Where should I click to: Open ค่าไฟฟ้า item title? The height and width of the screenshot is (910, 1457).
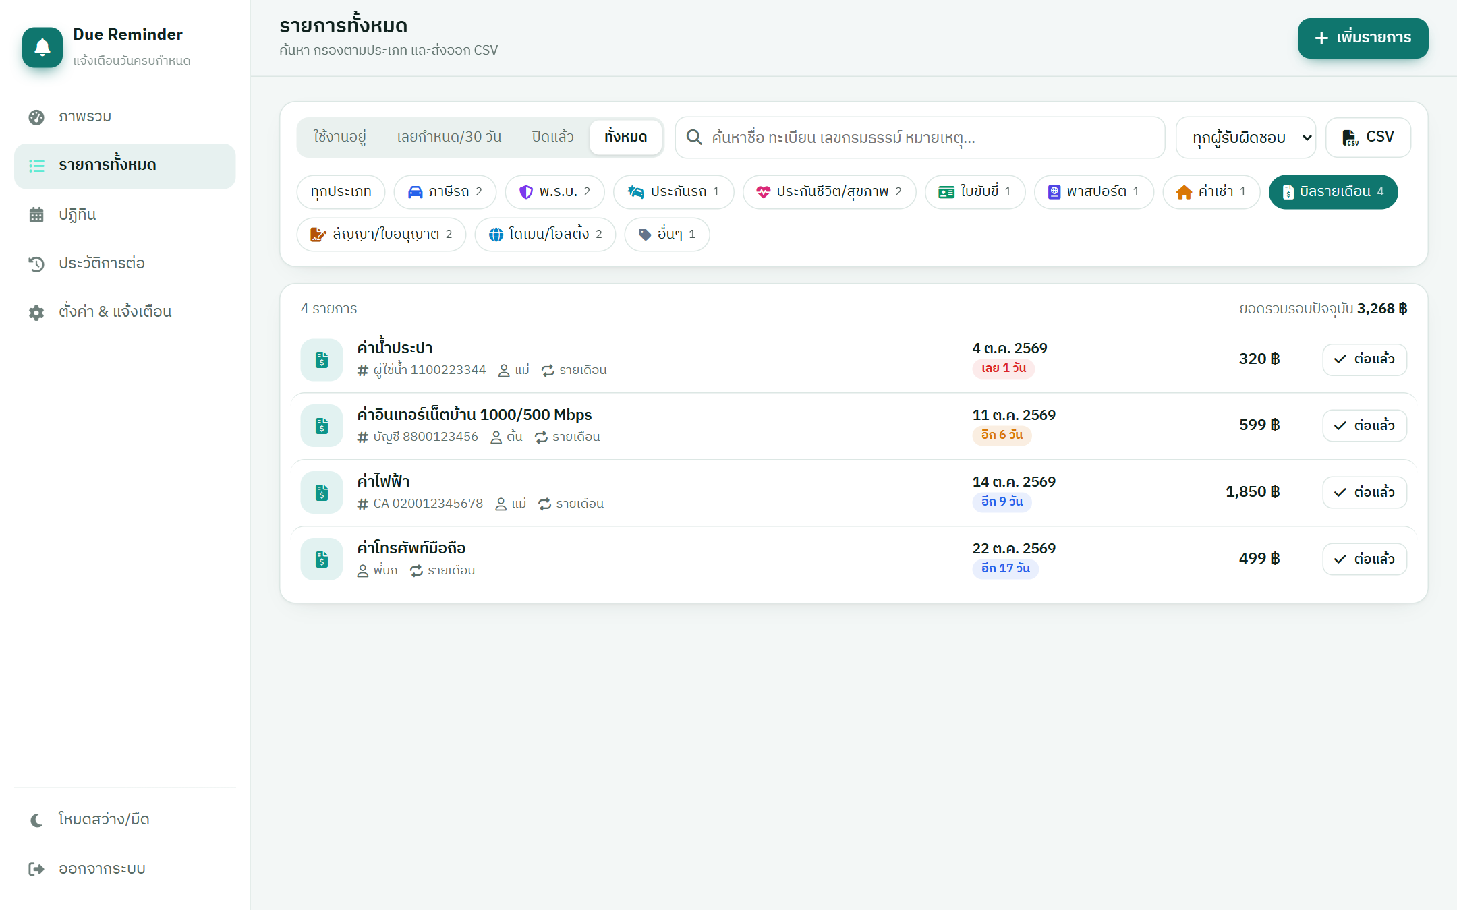[x=383, y=481]
